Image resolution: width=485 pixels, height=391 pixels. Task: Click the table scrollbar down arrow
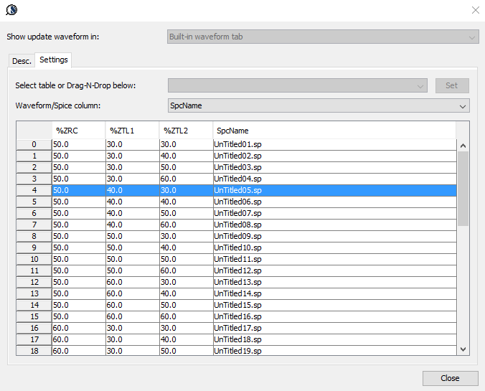point(463,349)
